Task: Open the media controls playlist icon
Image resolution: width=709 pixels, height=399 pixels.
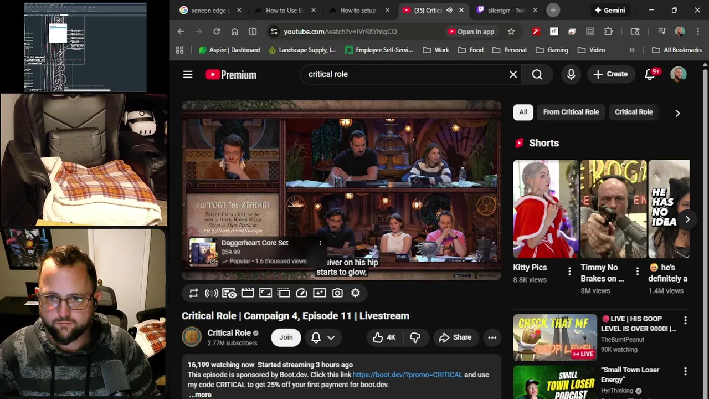Action: pyautogui.click(x=662, y=32)
